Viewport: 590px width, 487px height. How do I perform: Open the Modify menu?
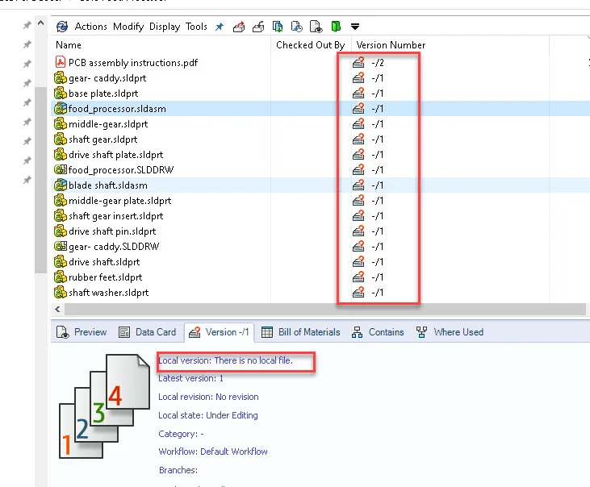tap(128, 27)
